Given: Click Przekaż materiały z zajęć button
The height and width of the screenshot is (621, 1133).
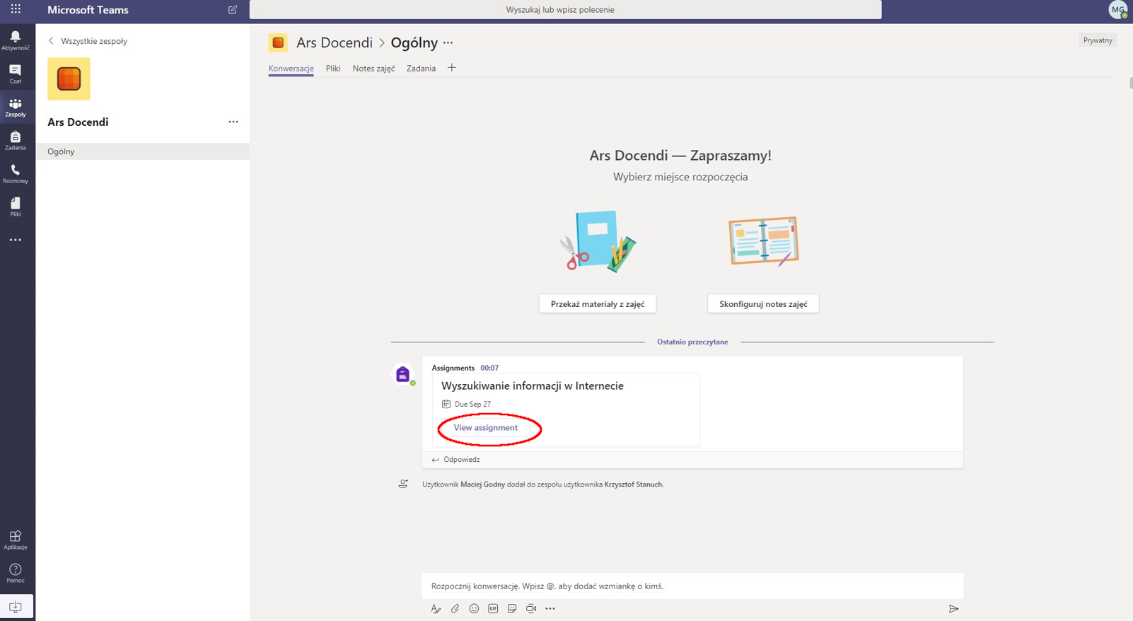Looking at the screenshot, I should (598, 304).
